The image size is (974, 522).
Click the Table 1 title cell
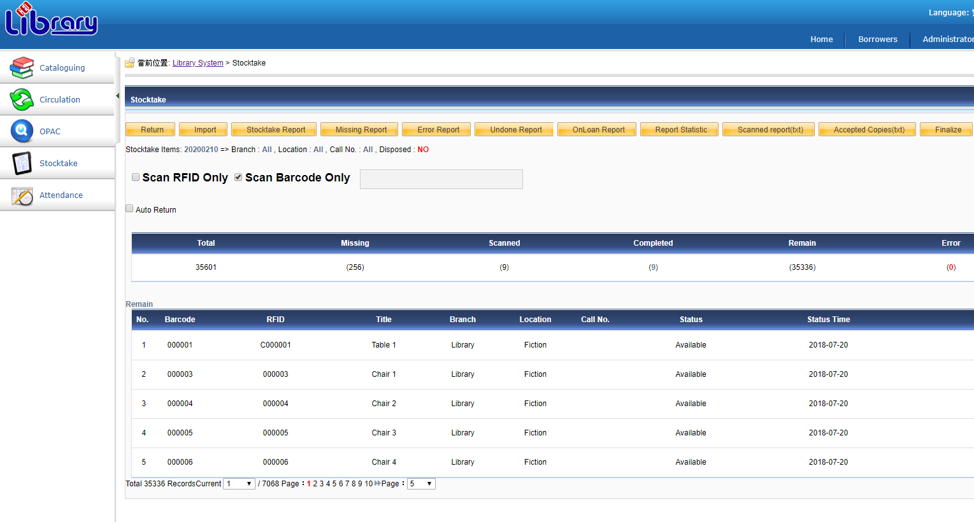384,345
